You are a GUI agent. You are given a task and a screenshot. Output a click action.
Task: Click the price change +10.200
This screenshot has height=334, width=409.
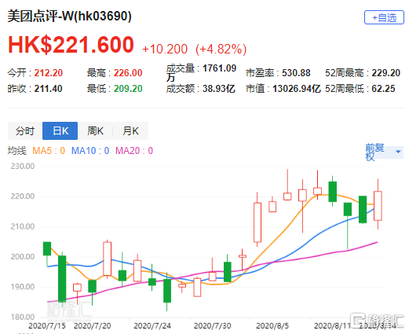coord(165,49)
